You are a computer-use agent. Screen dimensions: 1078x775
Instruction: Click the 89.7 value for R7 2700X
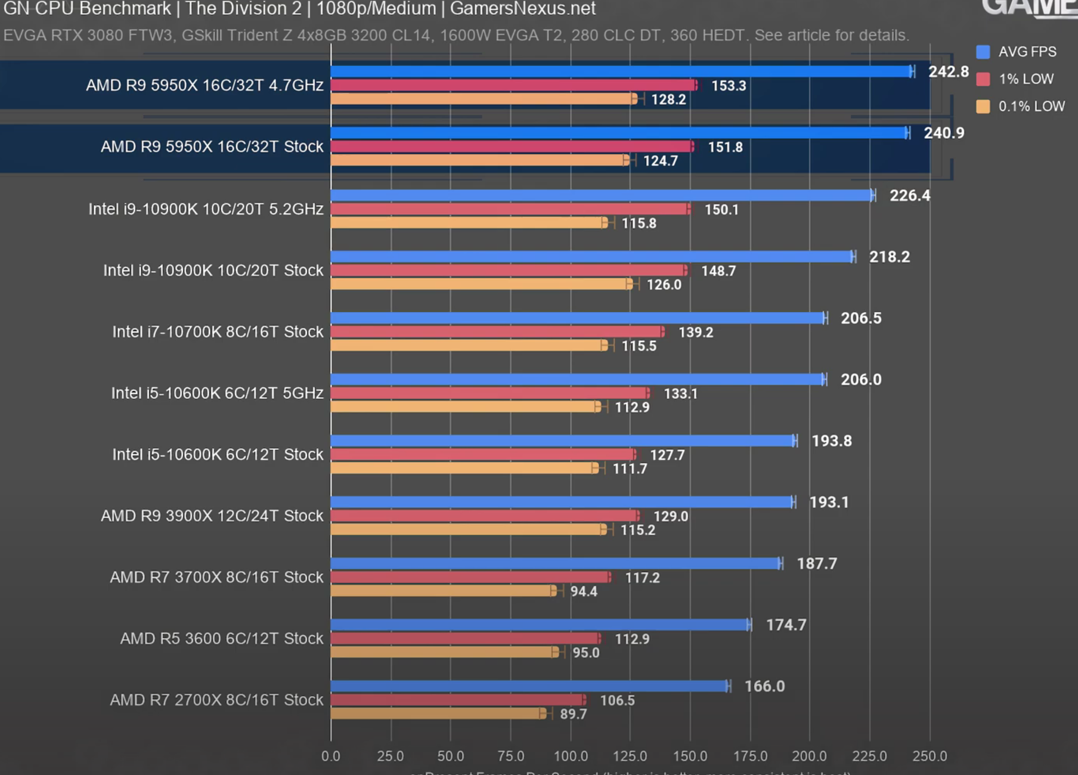click(x=573, y=714)
